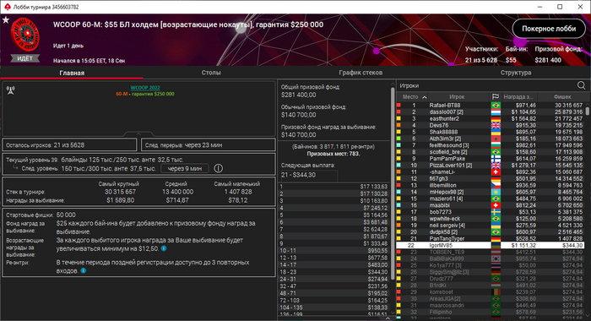The height and width of the screenshot is (321, 591).
Task: Click Rafael-BT88's Brazil flag
Action: point(496,106)
